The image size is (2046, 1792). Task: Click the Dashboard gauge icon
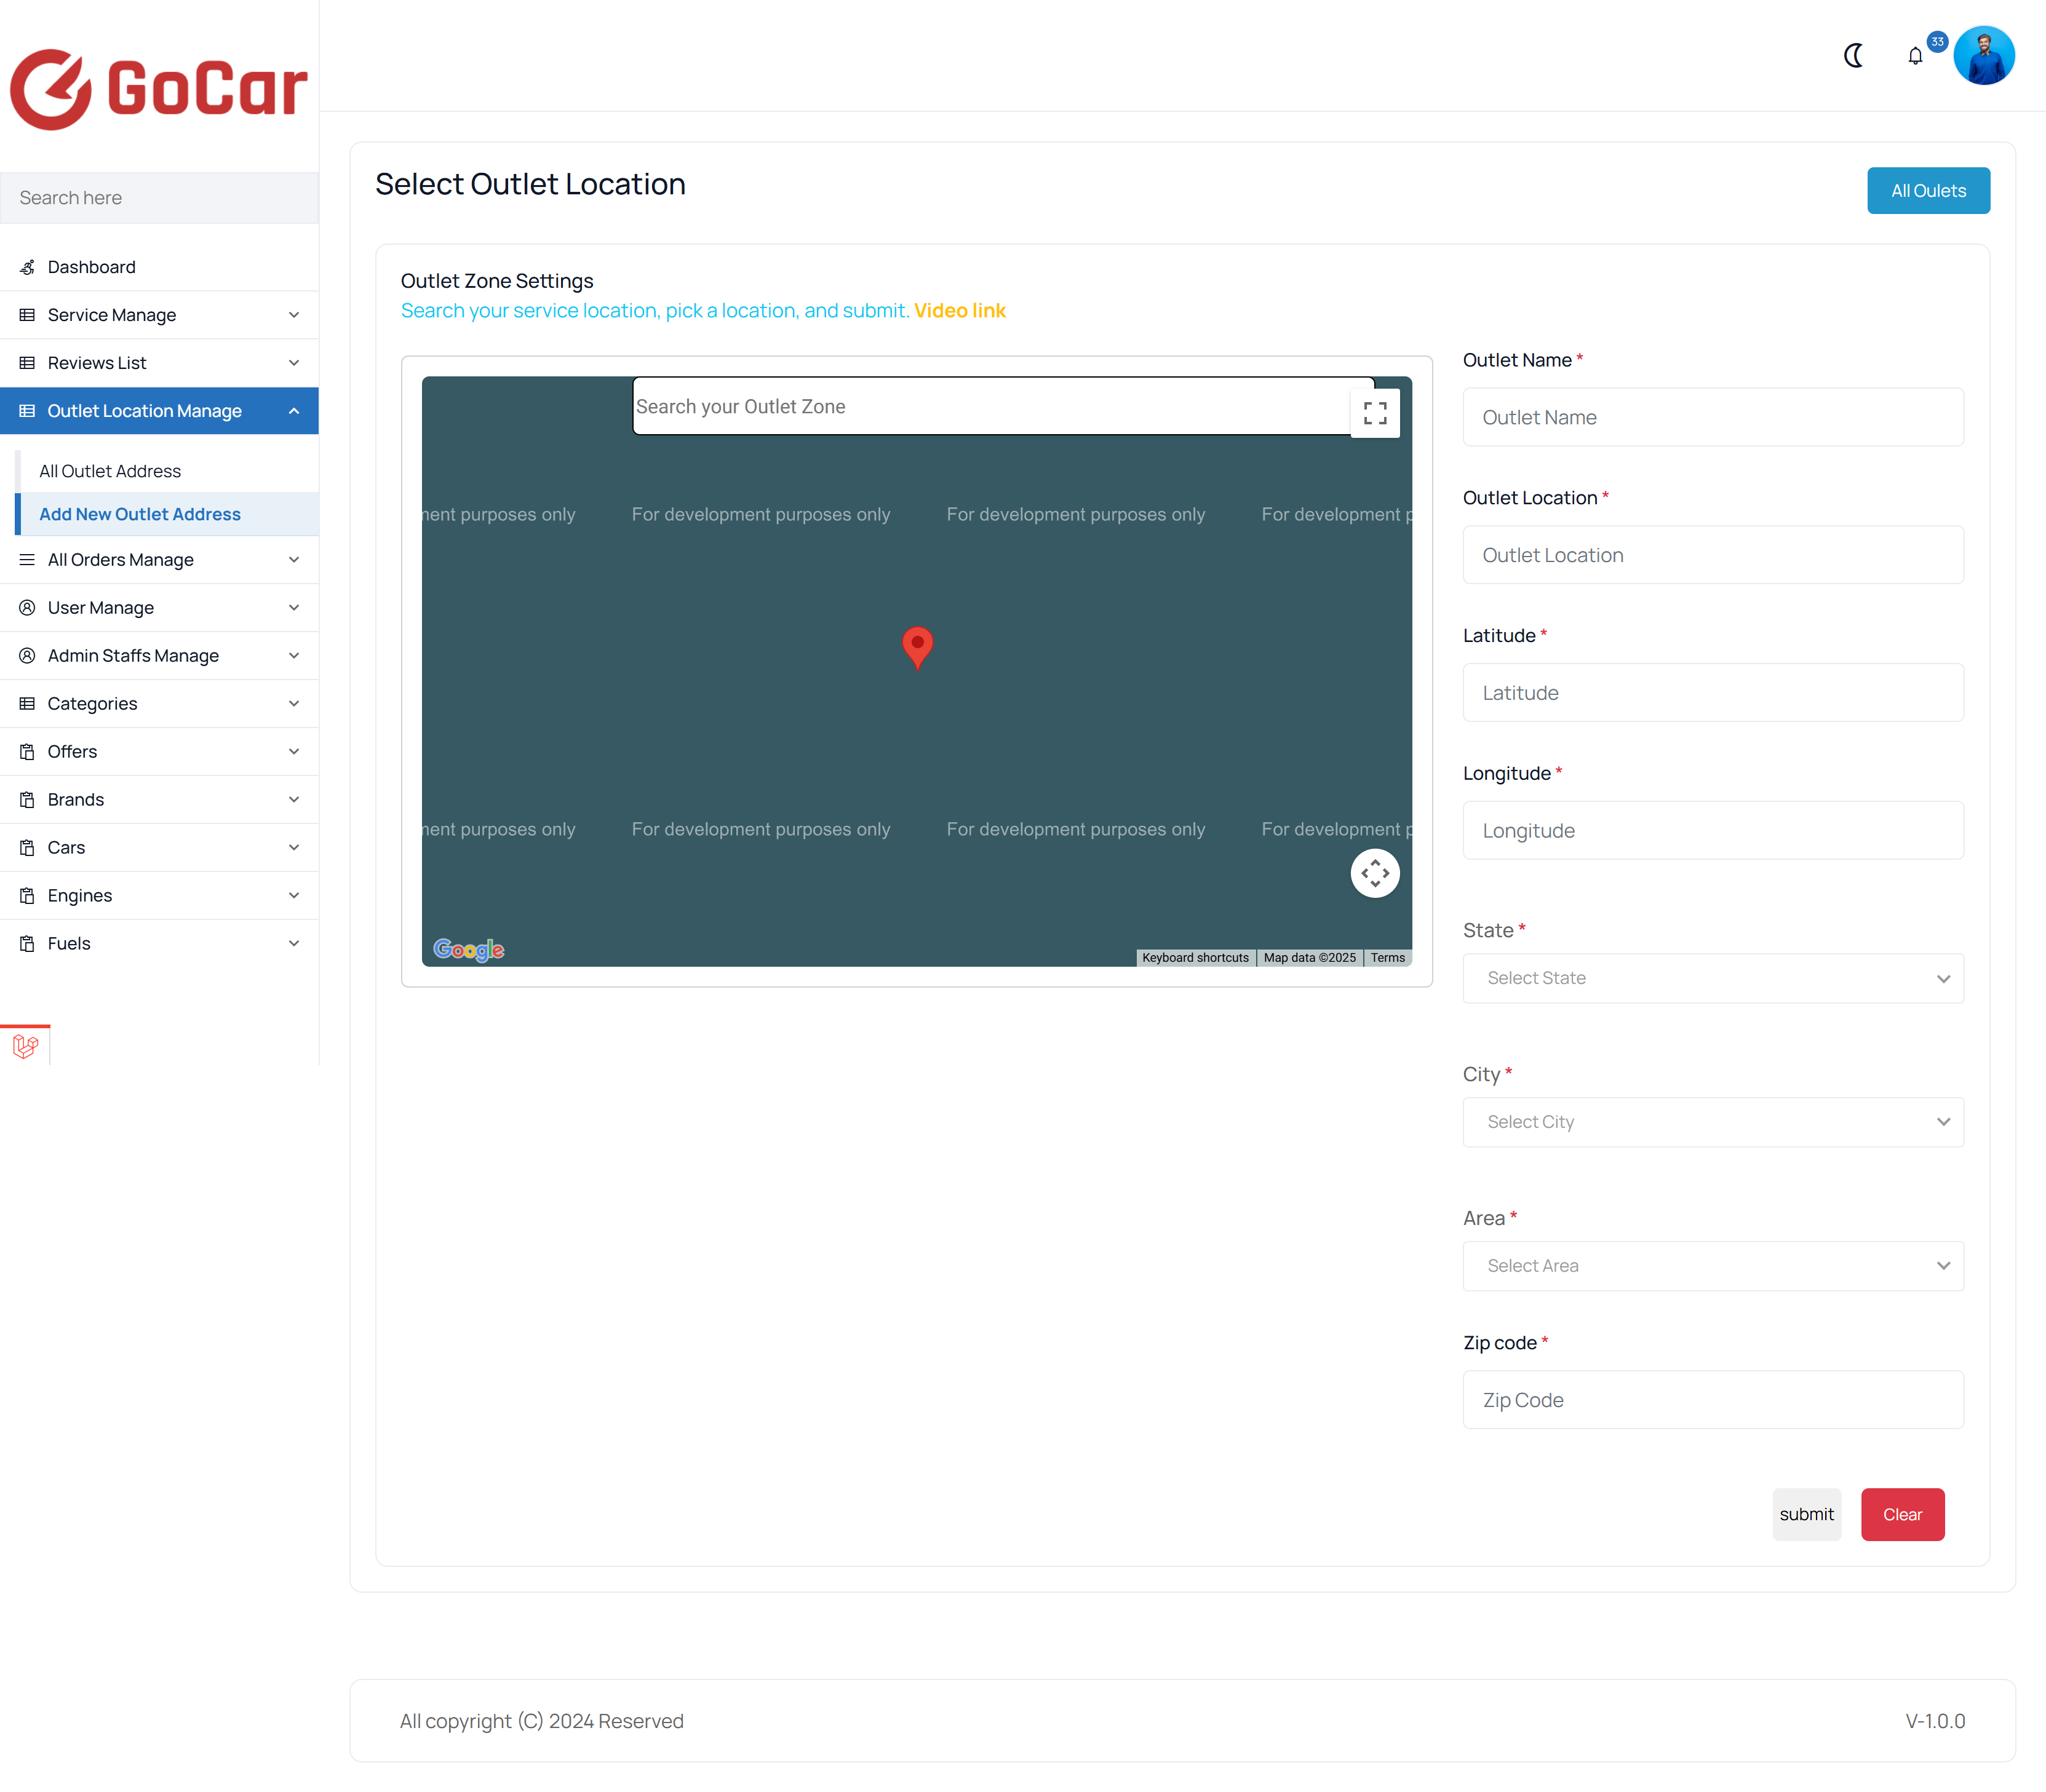click(27, 267)
